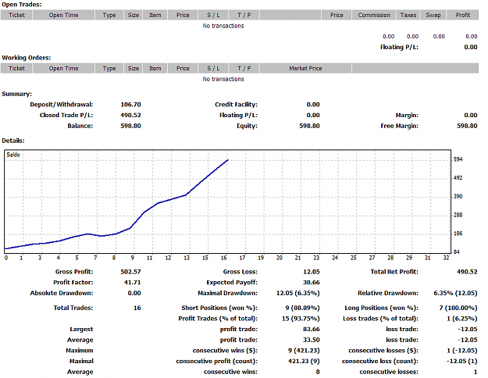The image size is (488, 378).
Task: Click the Profit Factor value 41.71
Action: pos(132,283)
